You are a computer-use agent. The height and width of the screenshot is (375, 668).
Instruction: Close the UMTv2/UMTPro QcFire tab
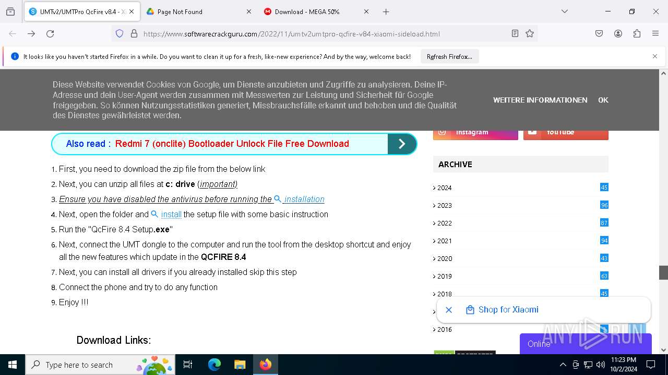pyautogui.click(x=132, y=11)
